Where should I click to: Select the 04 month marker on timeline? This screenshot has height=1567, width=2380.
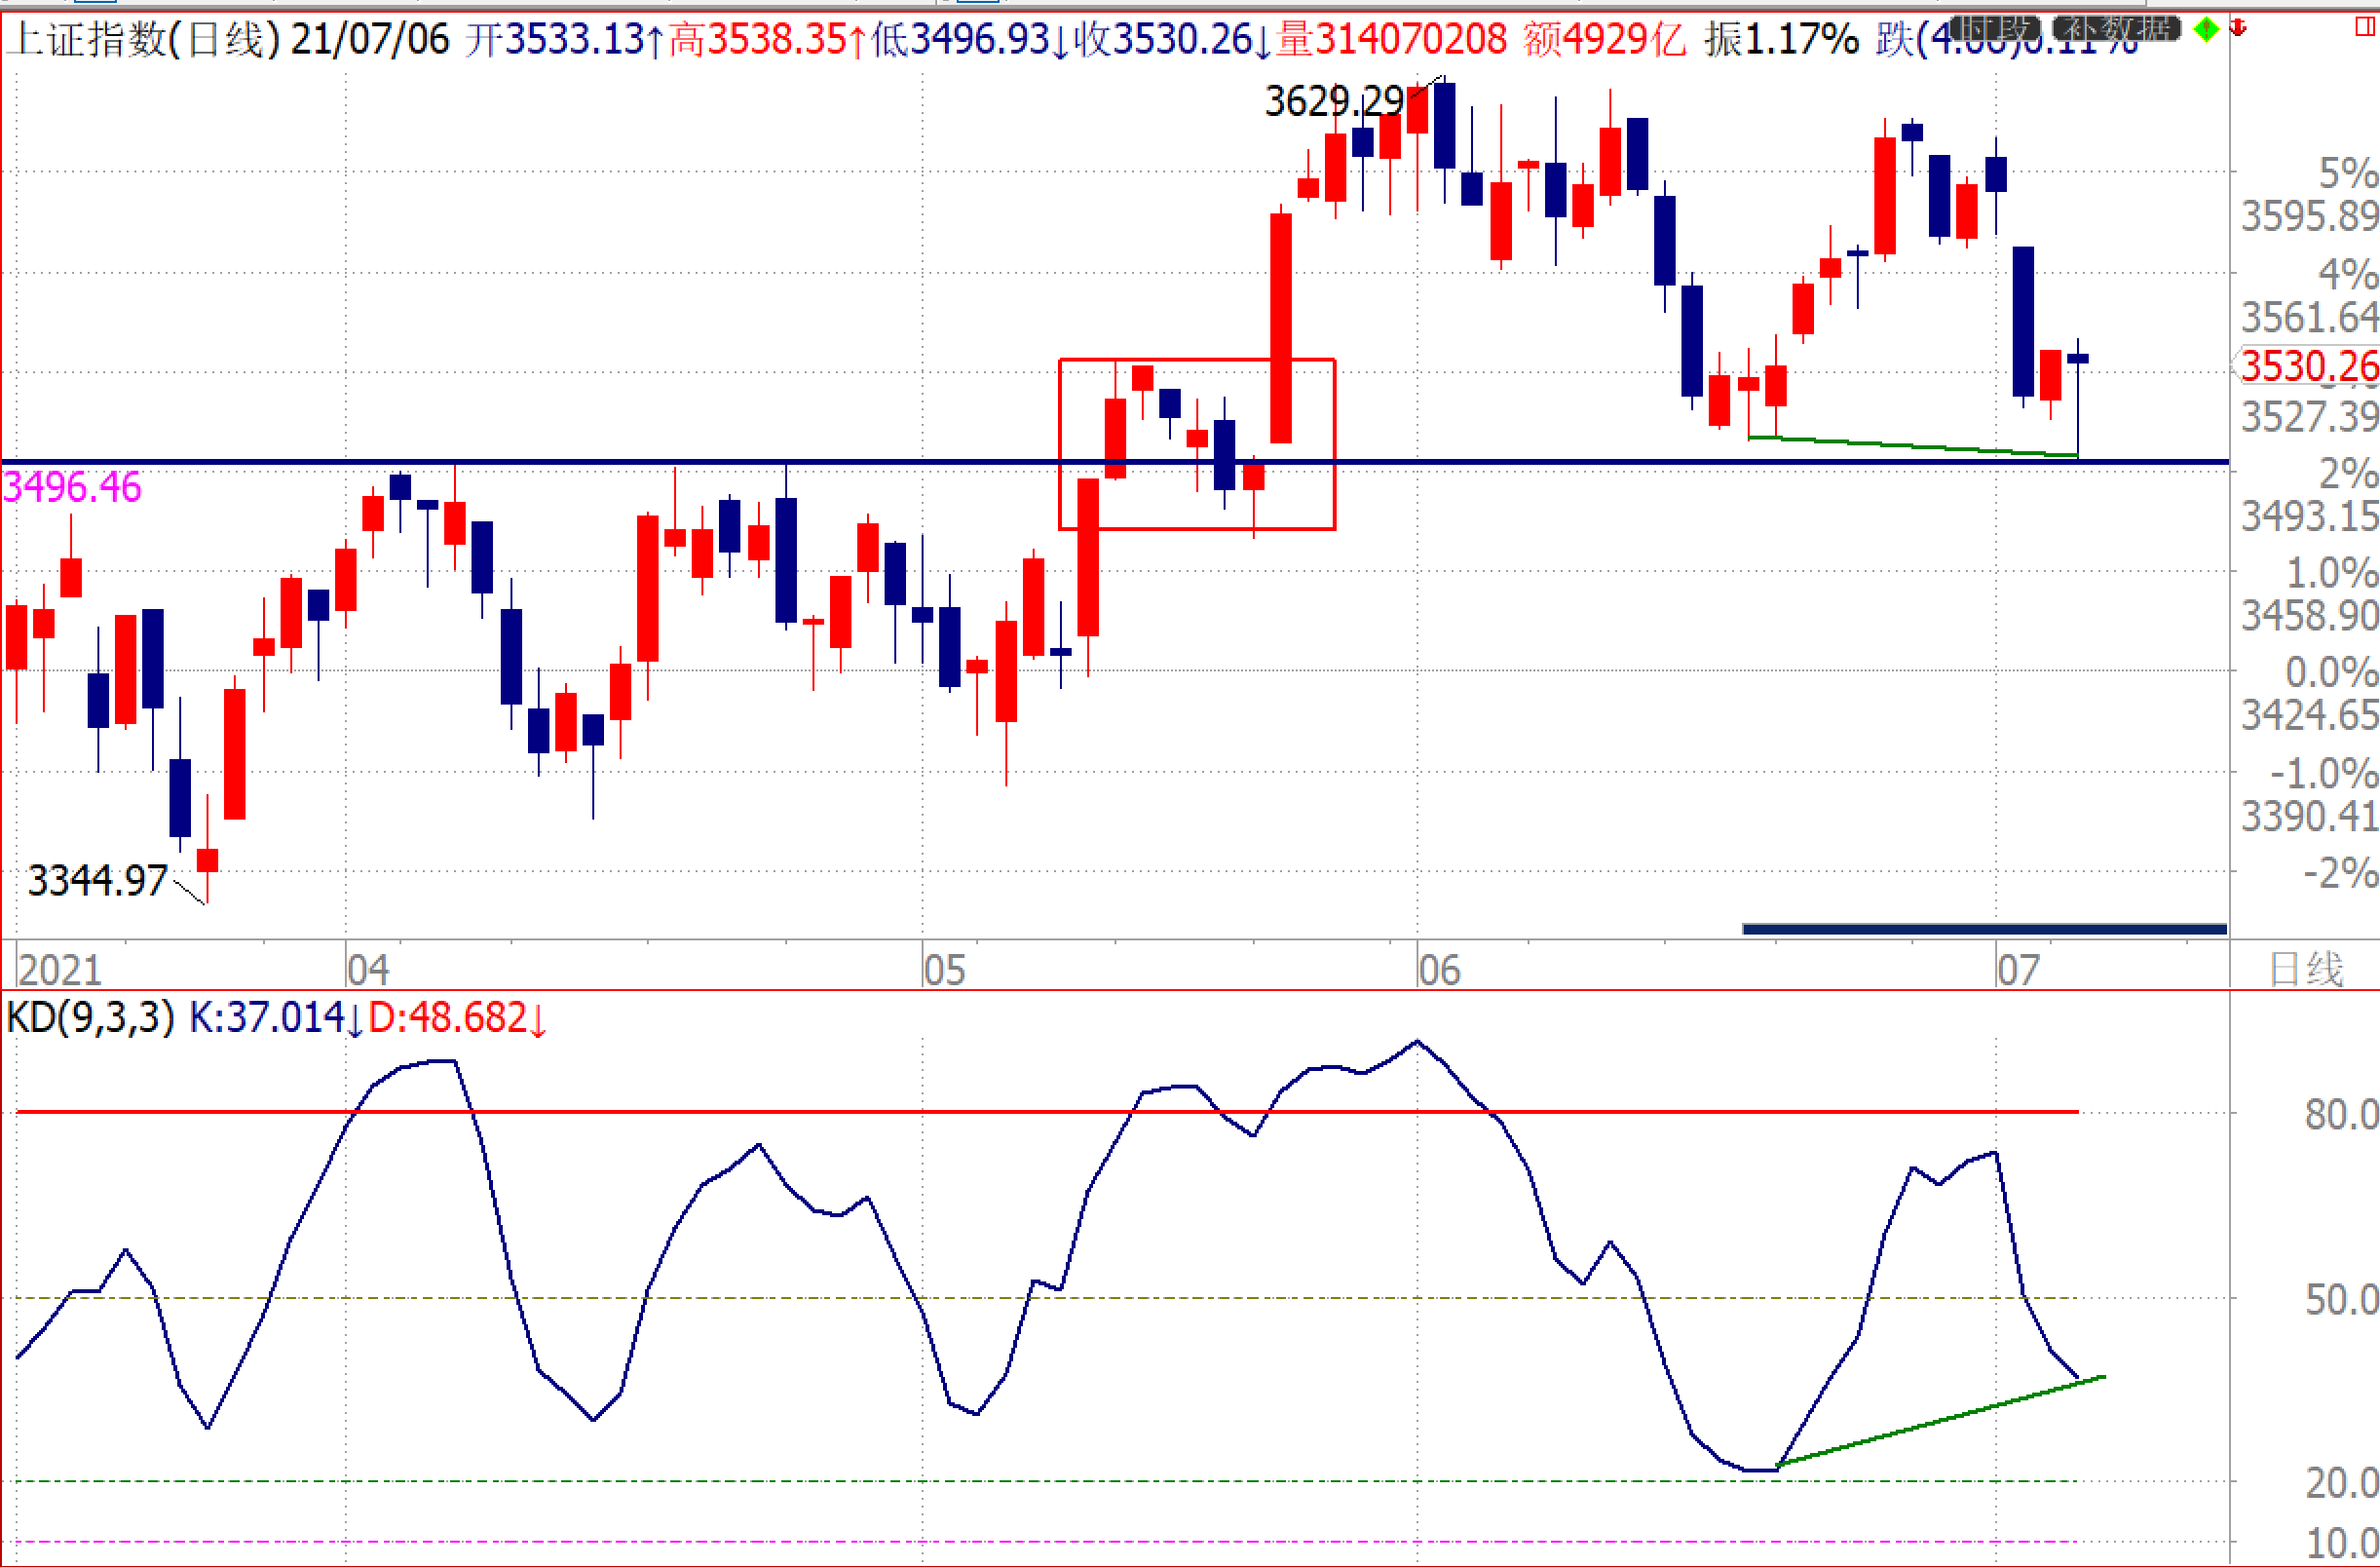[368, 970]
